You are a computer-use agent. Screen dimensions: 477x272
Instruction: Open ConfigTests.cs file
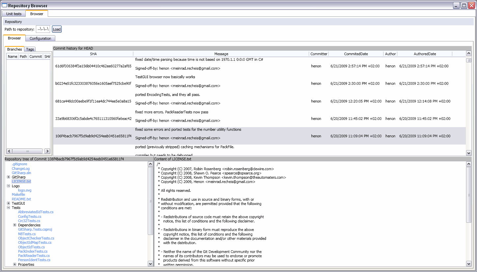tap(30, 216)
